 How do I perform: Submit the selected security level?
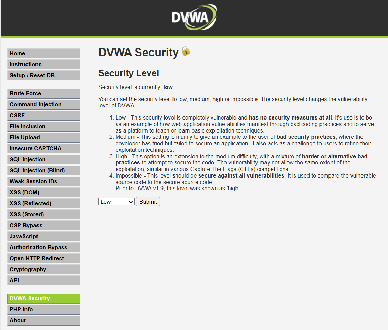click(x=148, y=202)
